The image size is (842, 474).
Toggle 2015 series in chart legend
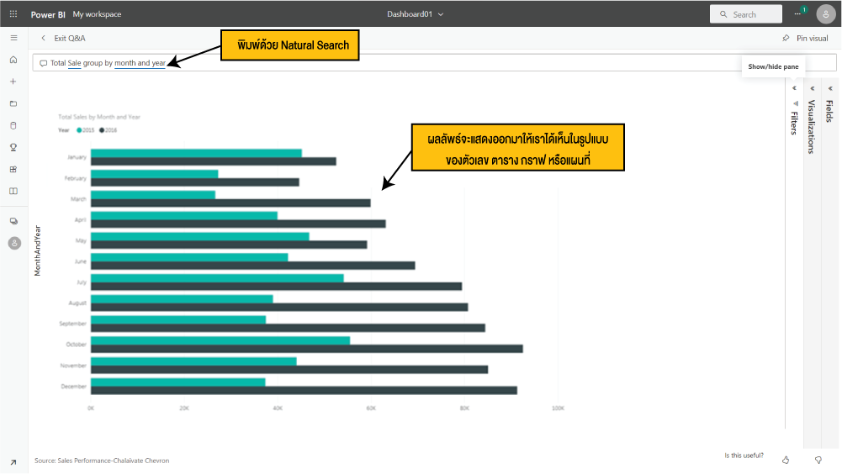coord(87,130)
